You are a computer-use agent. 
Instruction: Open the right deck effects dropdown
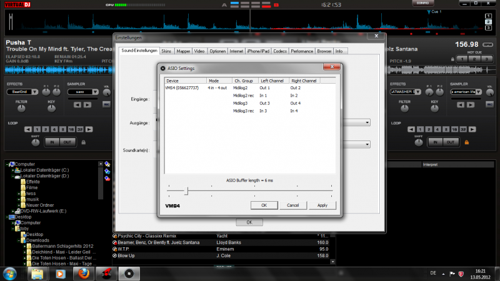[417, 92]
